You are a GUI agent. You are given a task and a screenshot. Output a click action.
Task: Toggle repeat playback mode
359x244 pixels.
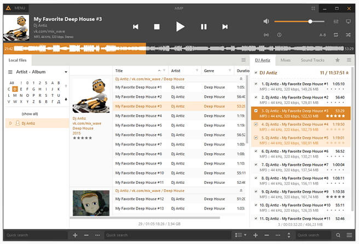pos(335,35)
